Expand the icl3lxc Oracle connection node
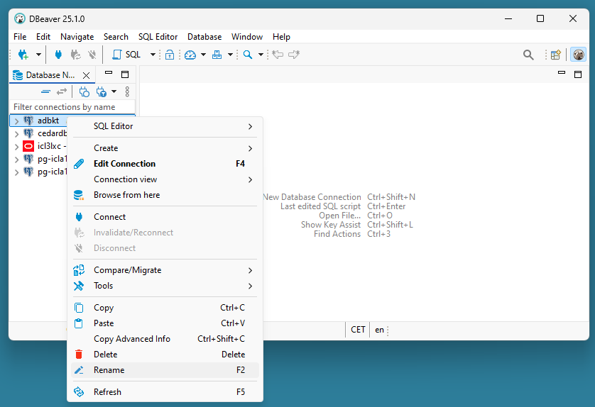The width and height of the screenshot is (595, 407). click(x=16, y=147)
